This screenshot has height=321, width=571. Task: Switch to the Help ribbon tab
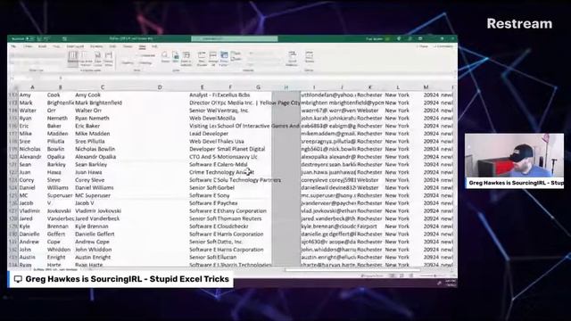pyautogui.click(x=154, y=46)
